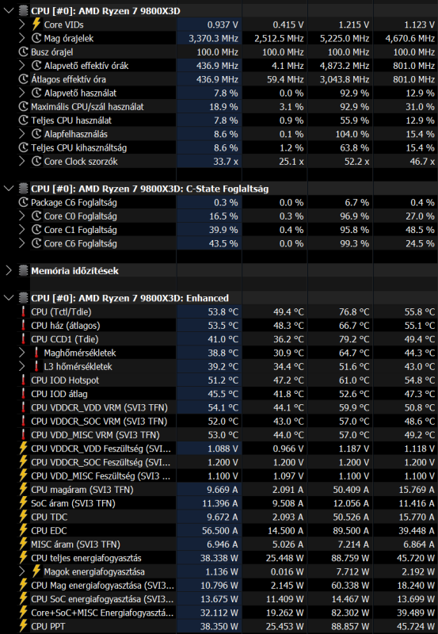Click the lightning icon of CPU EDC
Screen dimensions: 438x634
(x=24, y=530)
